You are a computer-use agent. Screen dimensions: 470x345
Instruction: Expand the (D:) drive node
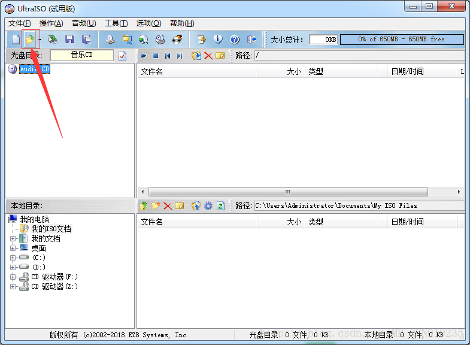point(13,267)
